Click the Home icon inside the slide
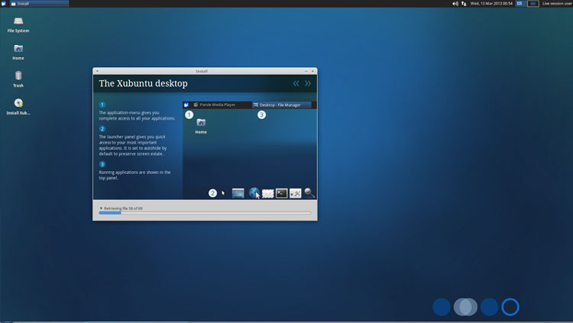573x323 pixels. coord(201,126)
